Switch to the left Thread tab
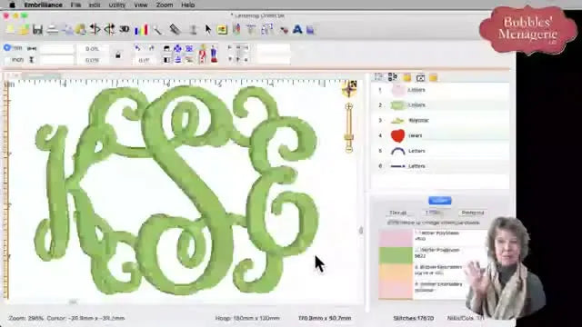The image size is (582, 327). 398,213
